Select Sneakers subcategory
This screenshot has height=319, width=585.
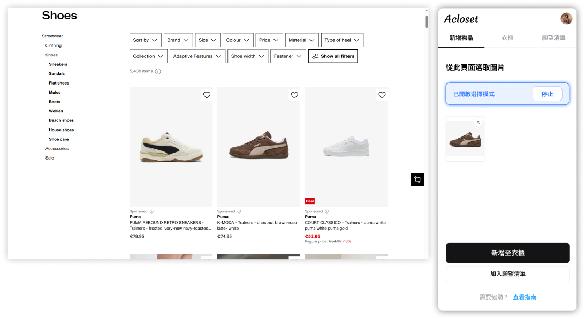coord(58,64)
